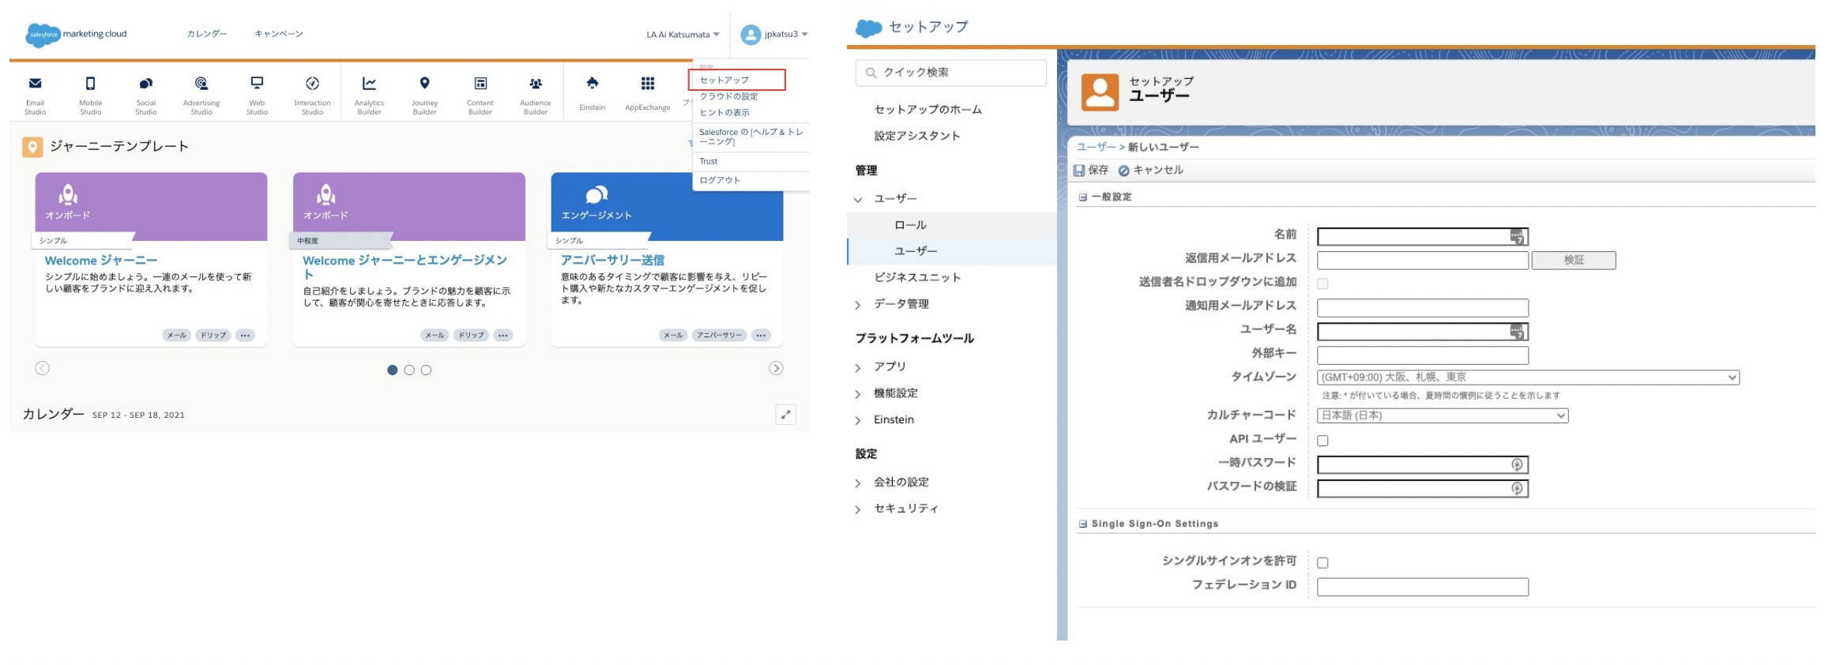
Task: Toggle 送信者名ドロップダウンに追加 checkbox
Action: [1322, 284]
